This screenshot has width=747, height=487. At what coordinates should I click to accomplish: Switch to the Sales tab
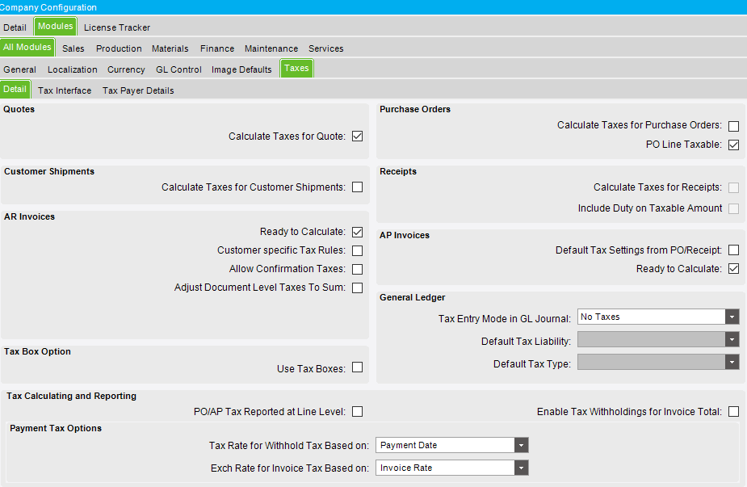[73, 48]
